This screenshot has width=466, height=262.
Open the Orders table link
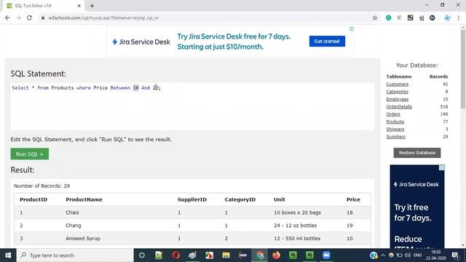pyautogui.click(x=393, y=114)
